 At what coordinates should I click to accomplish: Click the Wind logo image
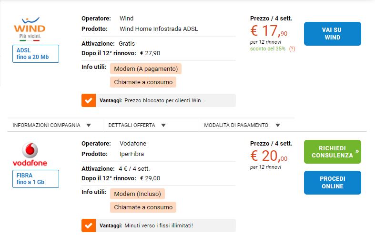tap(30, 29)
